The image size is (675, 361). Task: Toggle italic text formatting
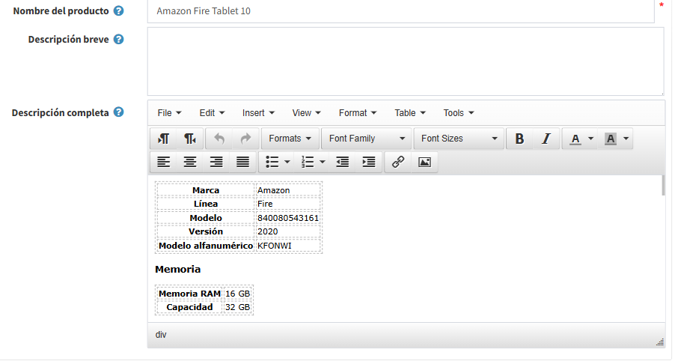tap(546, 139)
